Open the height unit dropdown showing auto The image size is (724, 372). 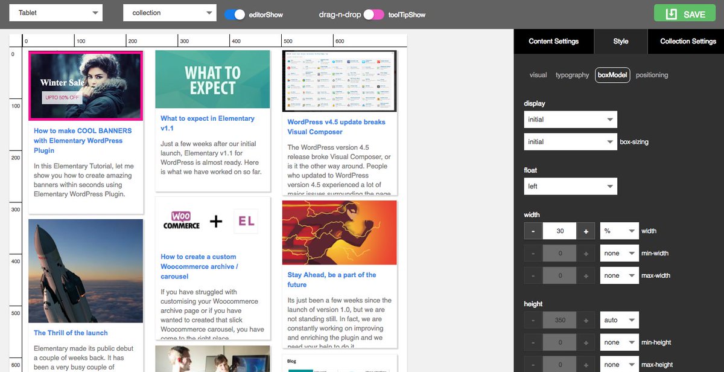(x=619, y=320)
